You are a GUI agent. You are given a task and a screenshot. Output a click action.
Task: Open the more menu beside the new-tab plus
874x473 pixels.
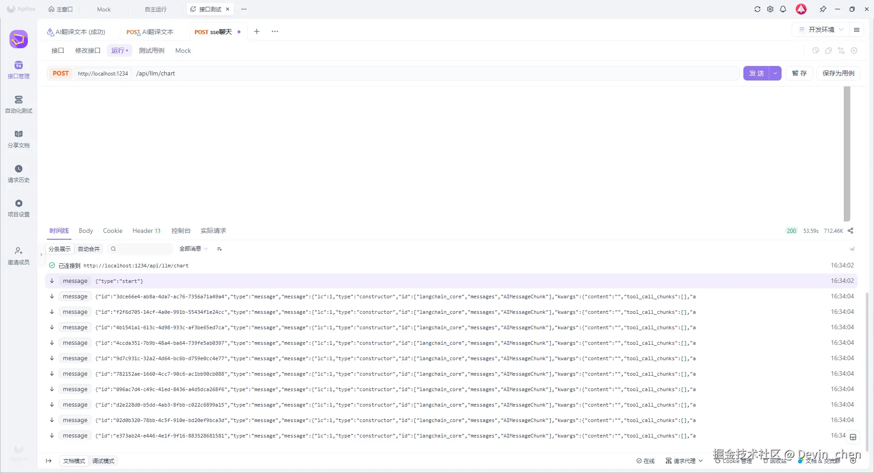[x=275, y=31]
